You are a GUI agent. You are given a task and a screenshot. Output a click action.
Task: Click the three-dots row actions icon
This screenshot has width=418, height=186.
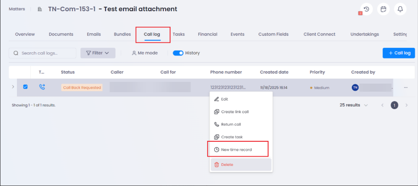coord(405,88)
